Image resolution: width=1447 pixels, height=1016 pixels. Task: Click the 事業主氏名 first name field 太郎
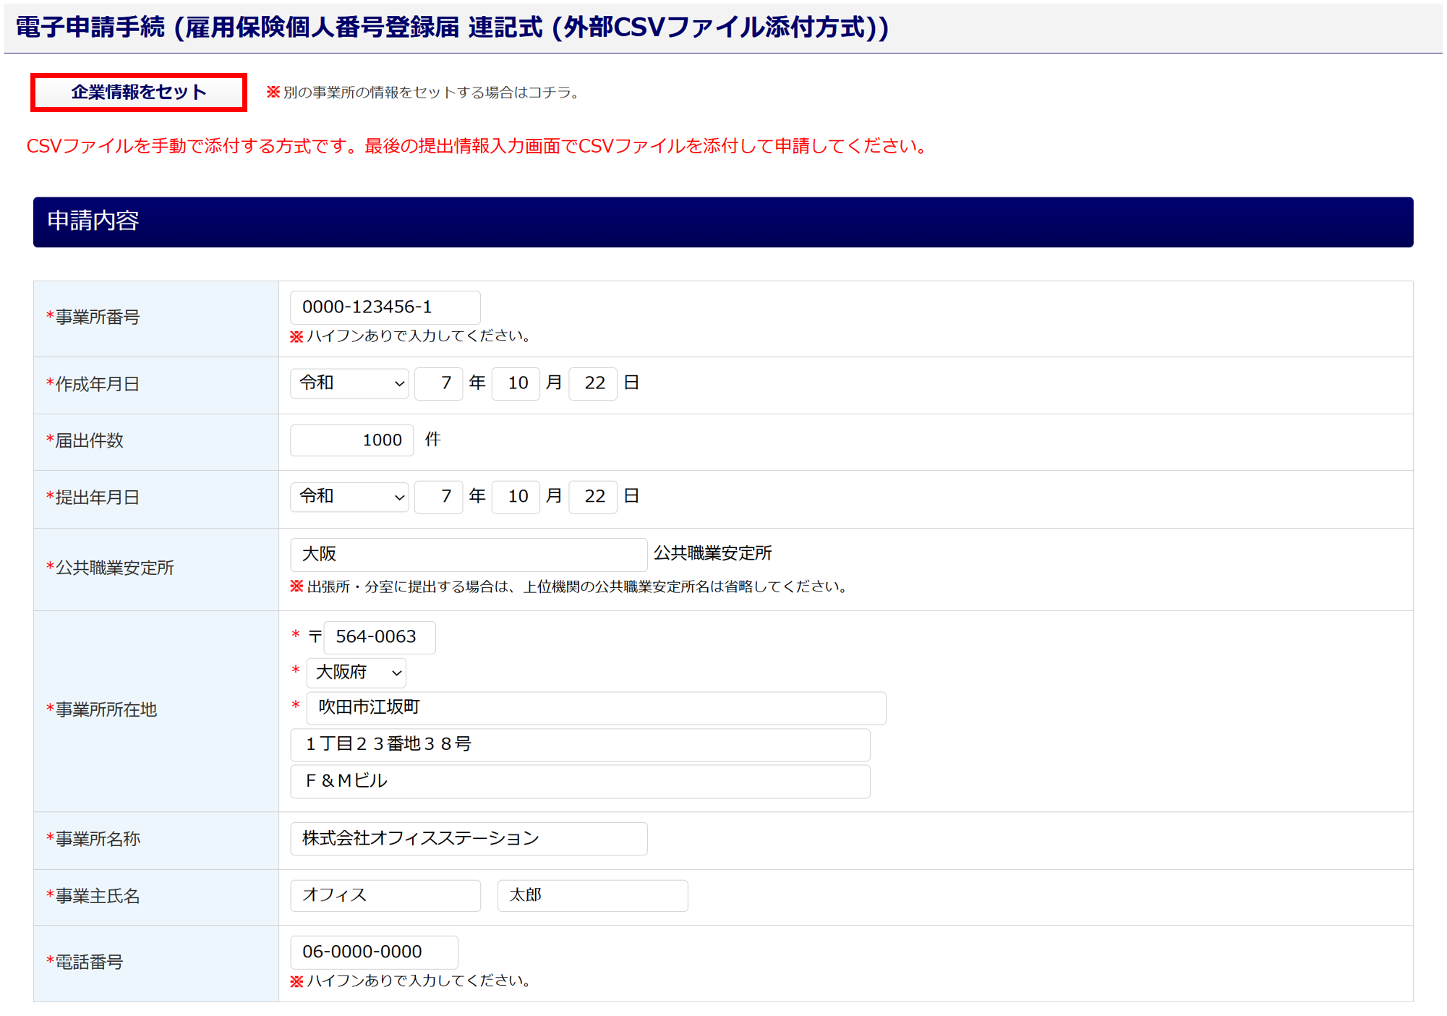pos(592,896)
